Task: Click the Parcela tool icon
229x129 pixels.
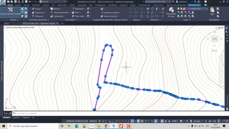Action: coord(52,9)
